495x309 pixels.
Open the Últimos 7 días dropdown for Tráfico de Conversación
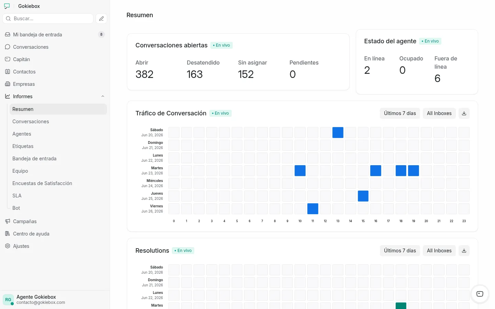coord(400,113)
